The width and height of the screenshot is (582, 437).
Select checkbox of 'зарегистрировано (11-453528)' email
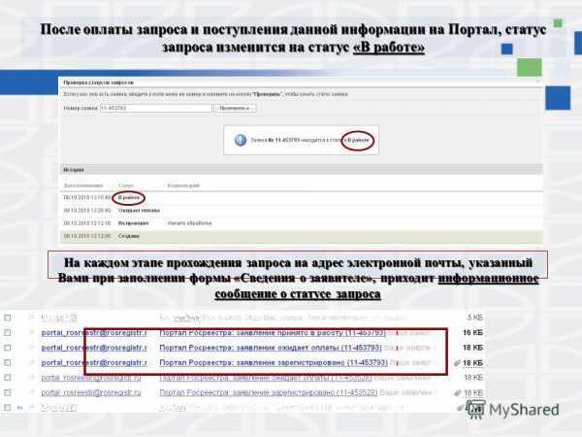coord(8,392)
